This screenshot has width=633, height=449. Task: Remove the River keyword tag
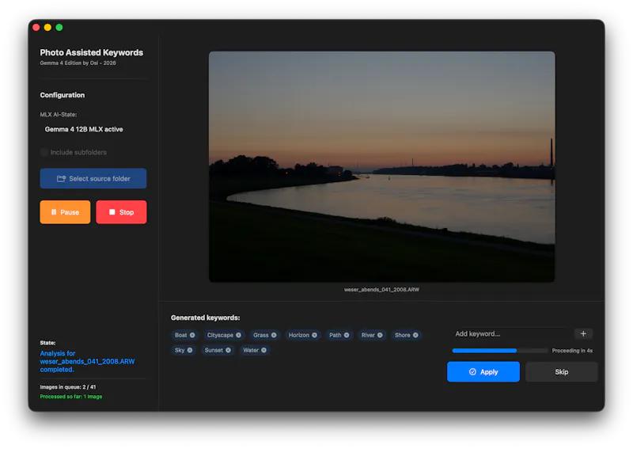tap(380, 335)
